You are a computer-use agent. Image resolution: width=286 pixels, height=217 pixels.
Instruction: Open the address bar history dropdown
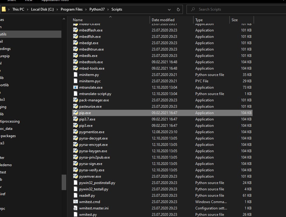(x=169, y=9)
